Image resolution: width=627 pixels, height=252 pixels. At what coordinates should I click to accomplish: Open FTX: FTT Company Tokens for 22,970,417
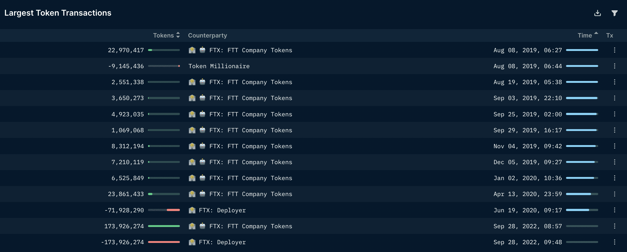(251, 50)
